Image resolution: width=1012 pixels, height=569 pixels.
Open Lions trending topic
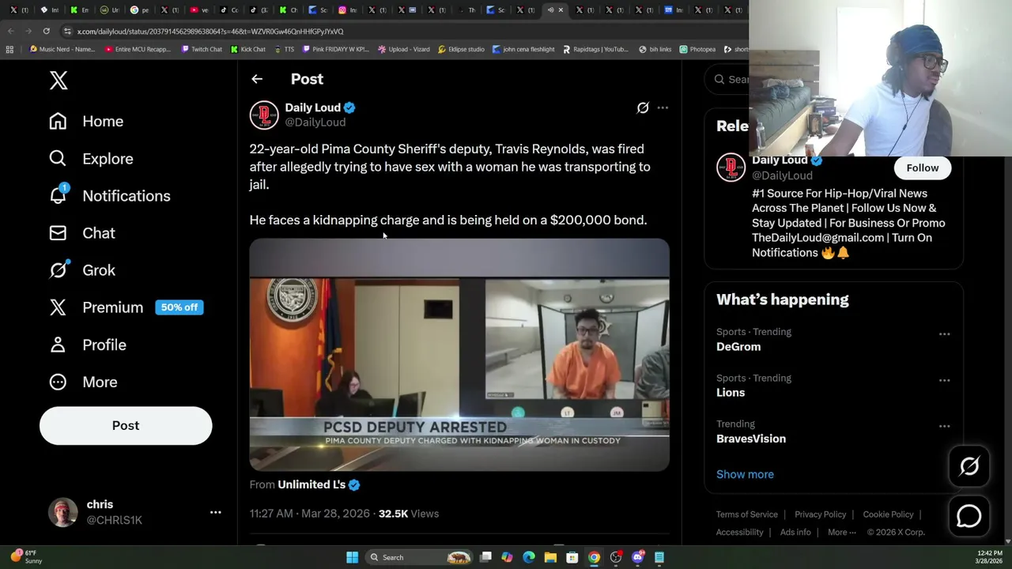(x=731, y=393)
